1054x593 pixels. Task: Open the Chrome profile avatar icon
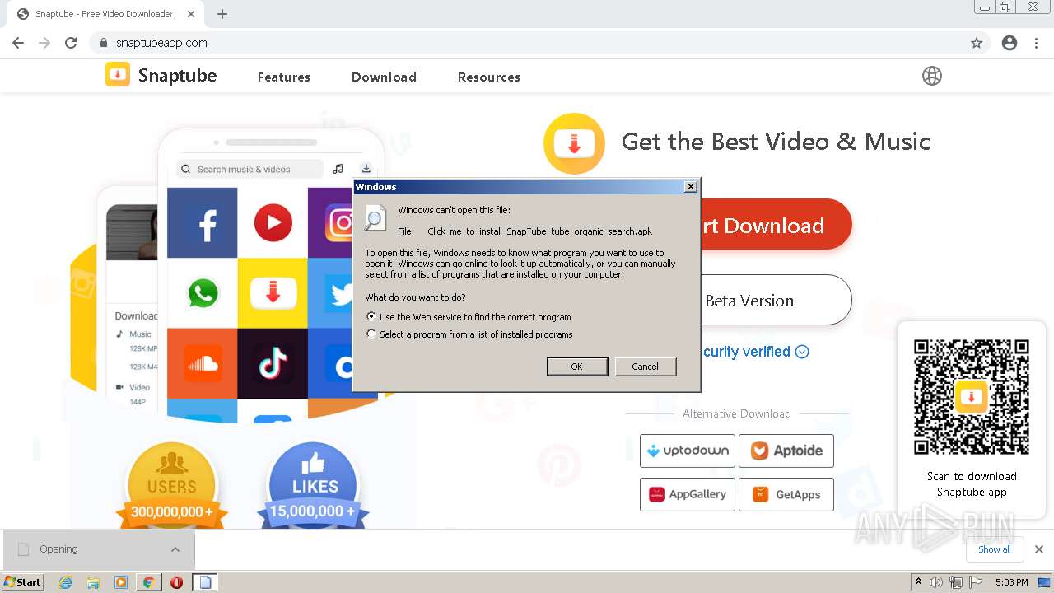tap(1010, 43)
